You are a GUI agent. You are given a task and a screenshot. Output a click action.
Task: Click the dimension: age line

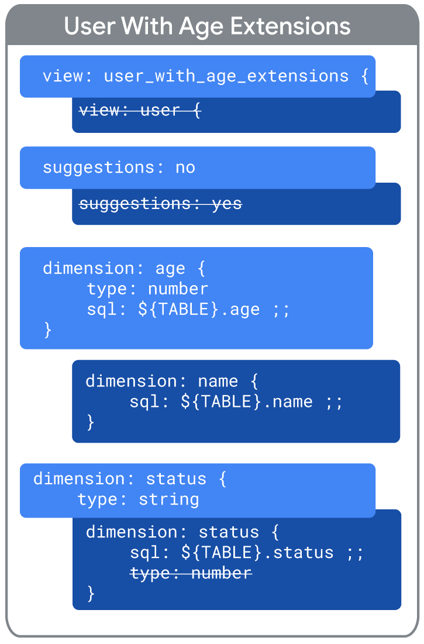click(124, 269)
